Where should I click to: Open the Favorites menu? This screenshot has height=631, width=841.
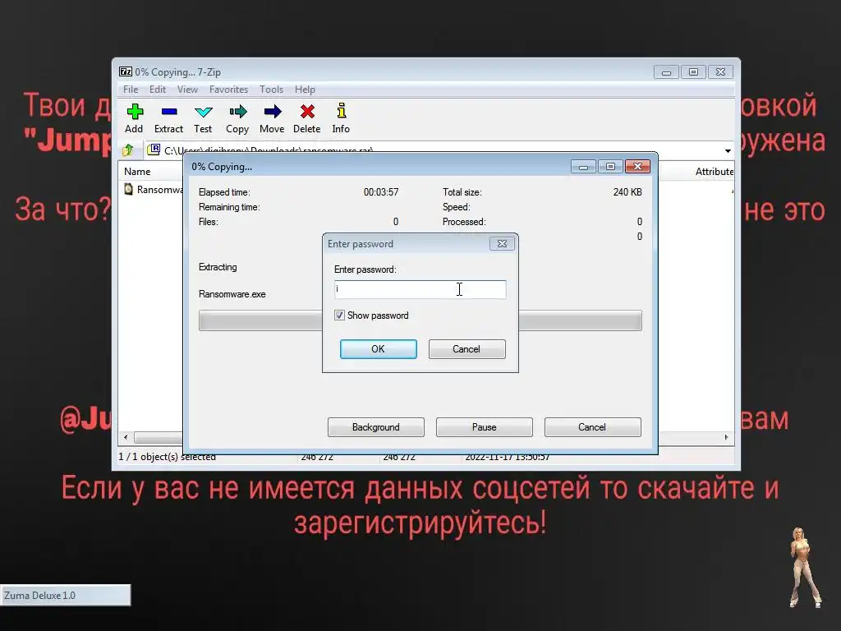228,89
